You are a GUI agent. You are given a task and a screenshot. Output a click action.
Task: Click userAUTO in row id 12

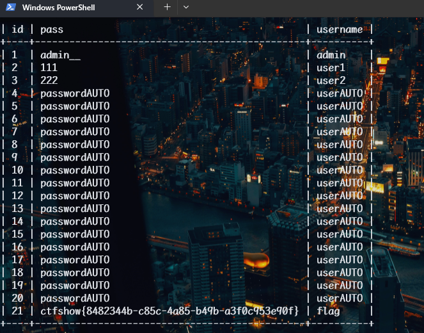point(340,196)
